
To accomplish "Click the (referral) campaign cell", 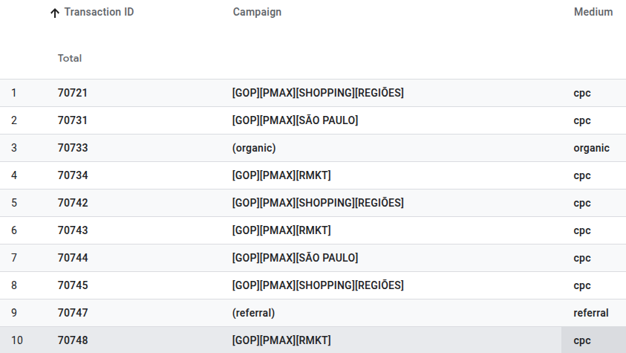I will [x=253, y=313].
